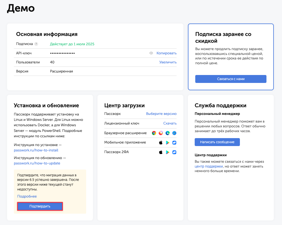Open the blue store icon in mobile app row
The width and height of the screenshot is (282, 225).
(174, 142)
